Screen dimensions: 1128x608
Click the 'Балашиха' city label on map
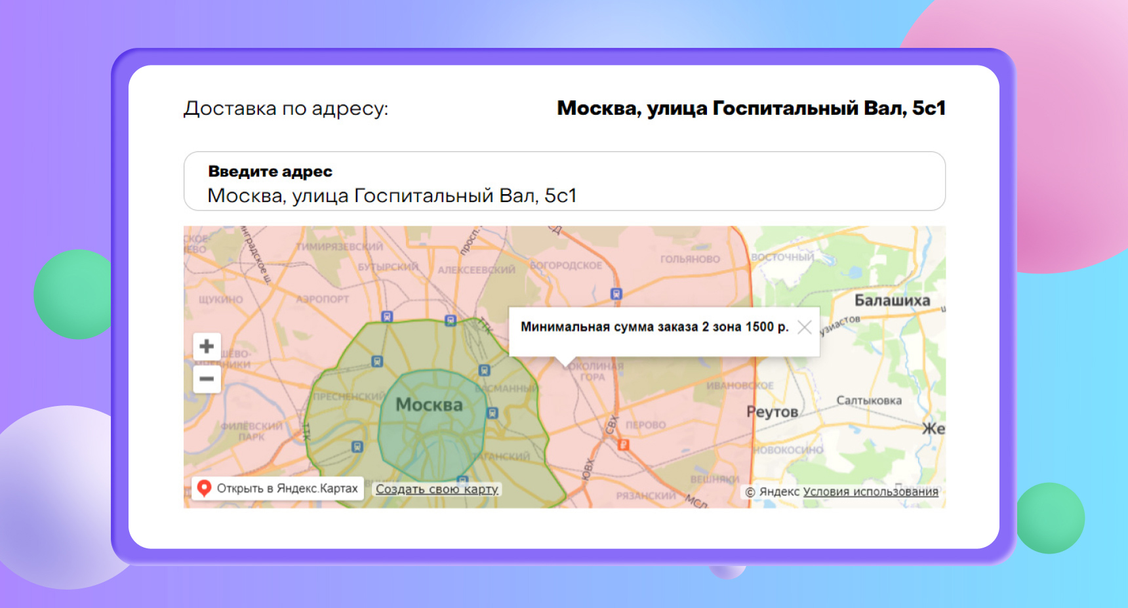(892, 300)
